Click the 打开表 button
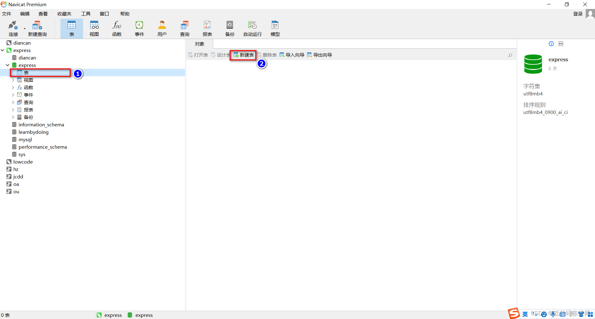 click(x=198, y=55)
